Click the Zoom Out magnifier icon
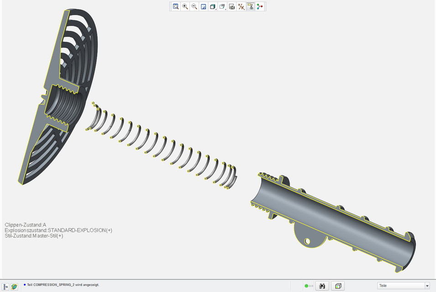Image resolution: width=436 pixels, height=292 pixels. click(194, 6)
